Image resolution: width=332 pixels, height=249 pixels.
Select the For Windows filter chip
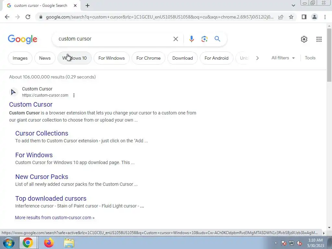(x=112, y=58)
